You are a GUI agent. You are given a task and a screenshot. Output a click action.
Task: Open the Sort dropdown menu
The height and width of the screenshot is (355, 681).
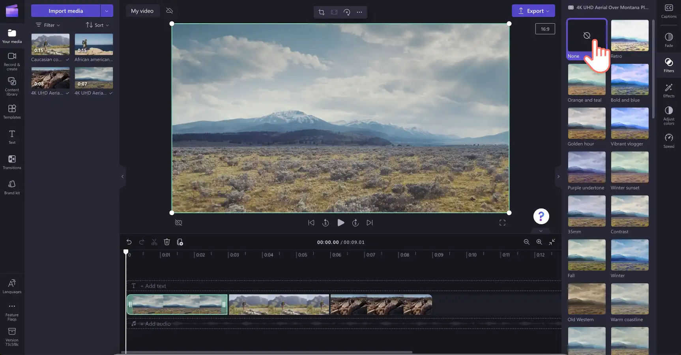click(97, 25)
